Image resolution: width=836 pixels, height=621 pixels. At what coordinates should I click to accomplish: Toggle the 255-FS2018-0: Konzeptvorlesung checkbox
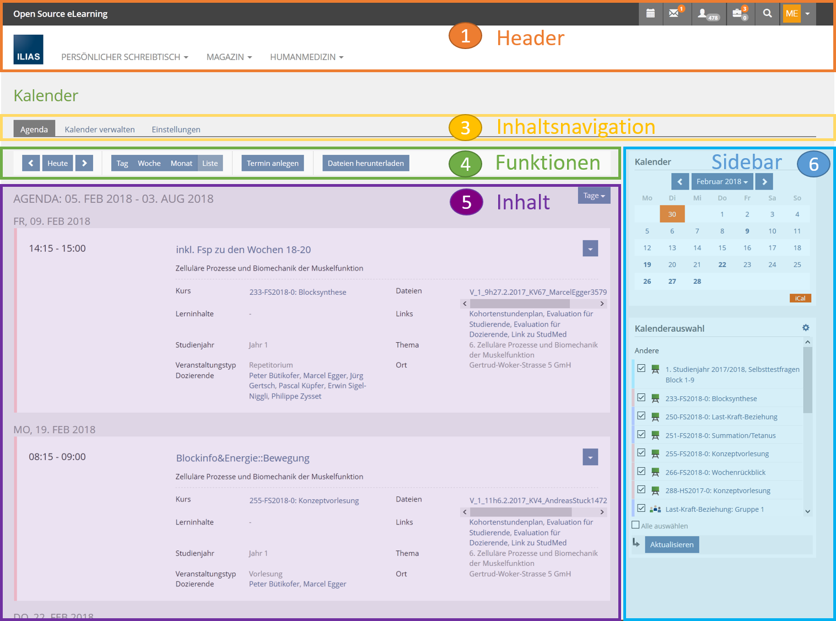pos(641,453)
